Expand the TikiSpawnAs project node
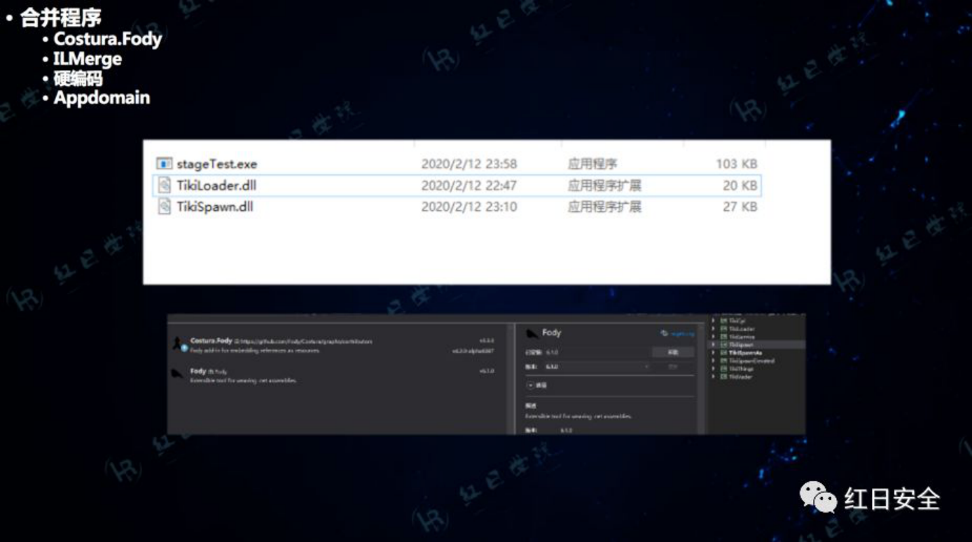 (x=713, y=353)
